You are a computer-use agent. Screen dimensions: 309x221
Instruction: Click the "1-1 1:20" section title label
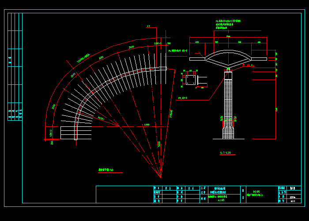(225, 152)
